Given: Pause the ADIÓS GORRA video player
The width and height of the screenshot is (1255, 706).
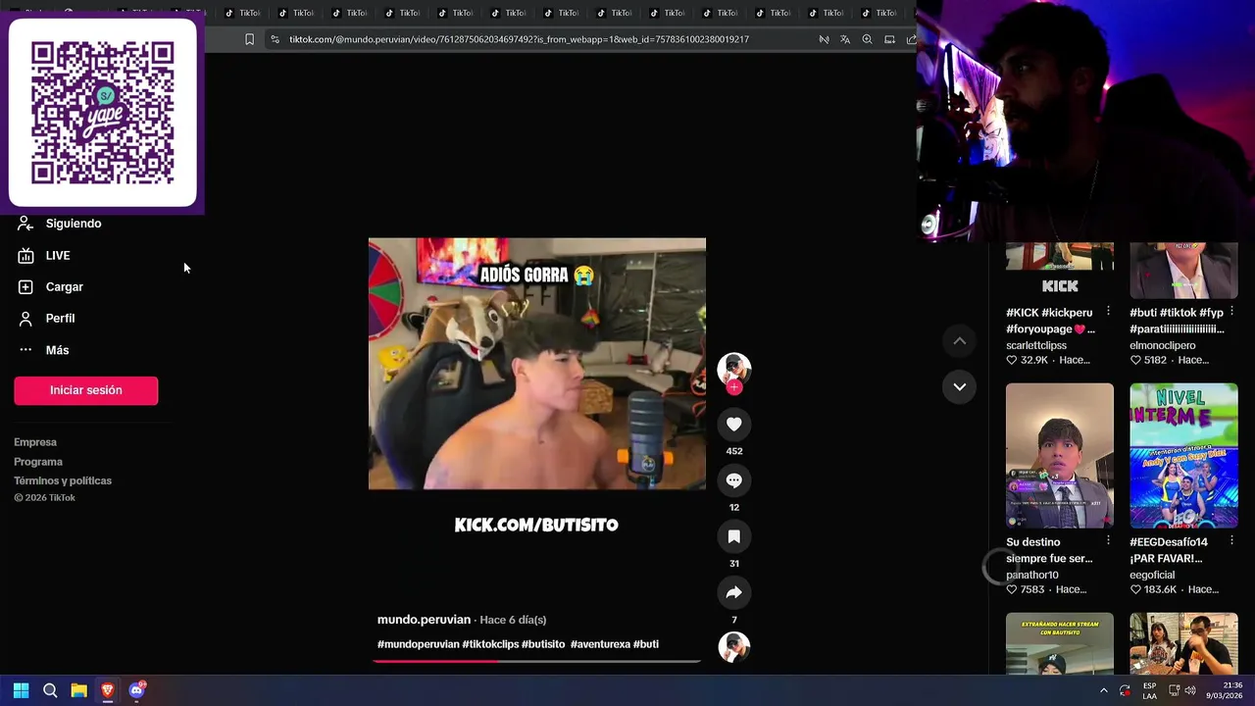Looking at the screenshot, I should pos(536,364).
